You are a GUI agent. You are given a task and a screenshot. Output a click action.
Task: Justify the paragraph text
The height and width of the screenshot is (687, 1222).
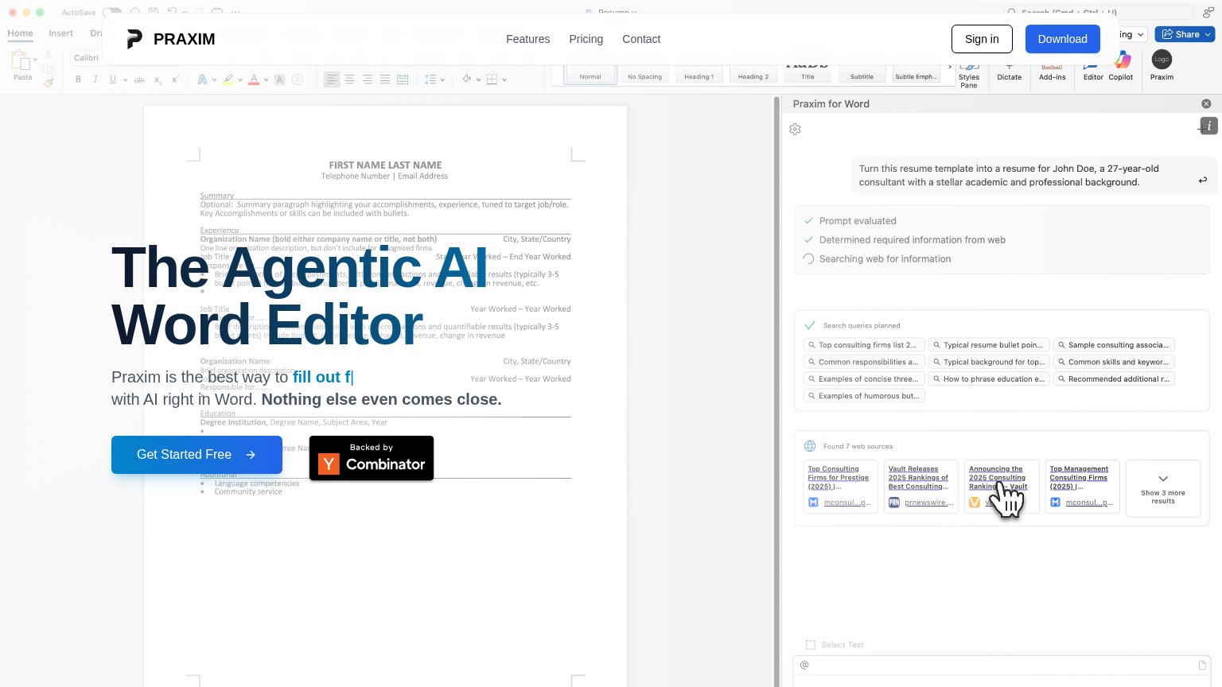(385, 80)
